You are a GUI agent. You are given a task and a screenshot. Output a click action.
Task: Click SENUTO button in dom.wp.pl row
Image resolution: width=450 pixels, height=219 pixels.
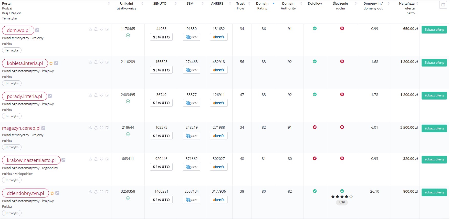coord(161,37)
